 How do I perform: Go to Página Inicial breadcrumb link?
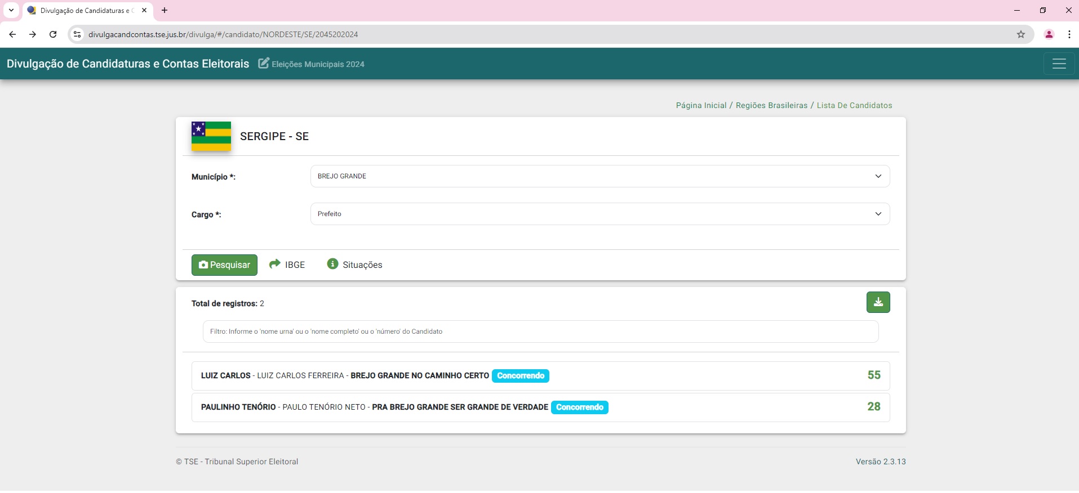point(701,105)
